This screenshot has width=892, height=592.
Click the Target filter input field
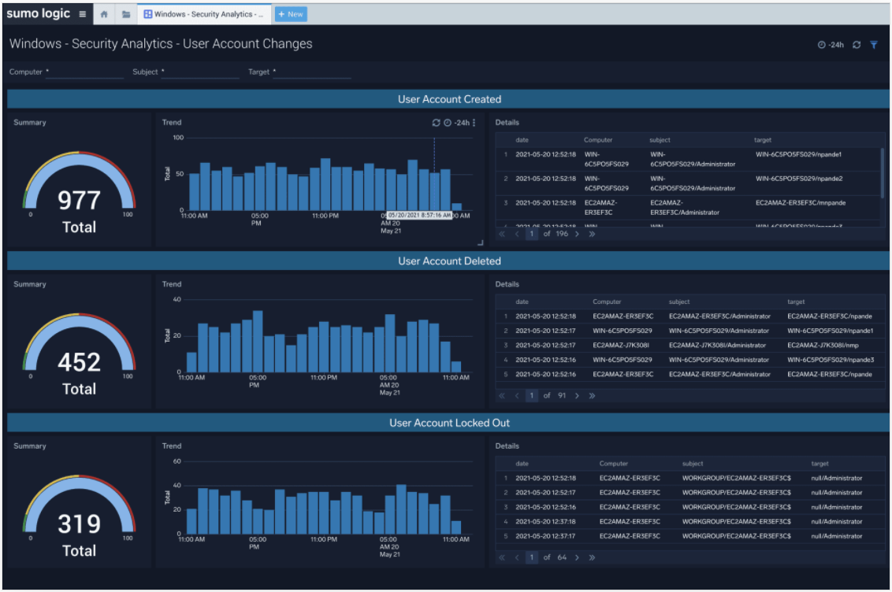(x=312, y=72)
